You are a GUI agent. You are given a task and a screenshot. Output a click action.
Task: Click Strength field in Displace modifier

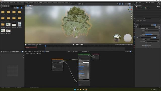[152, 33]
